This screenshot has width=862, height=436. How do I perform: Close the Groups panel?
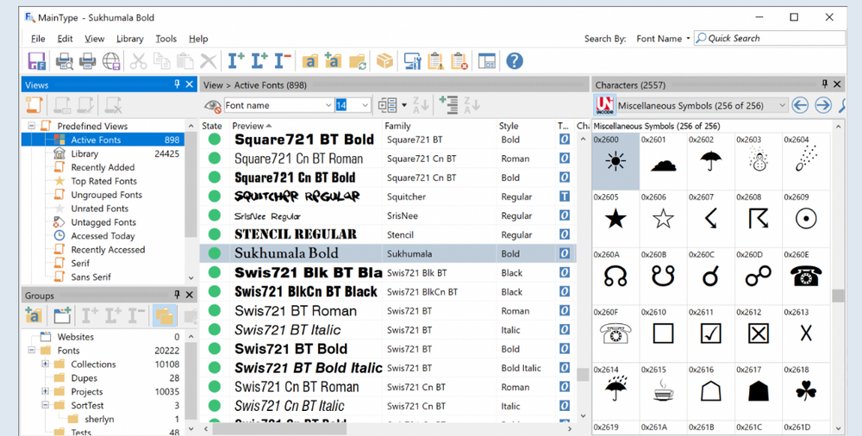point(189,295)
